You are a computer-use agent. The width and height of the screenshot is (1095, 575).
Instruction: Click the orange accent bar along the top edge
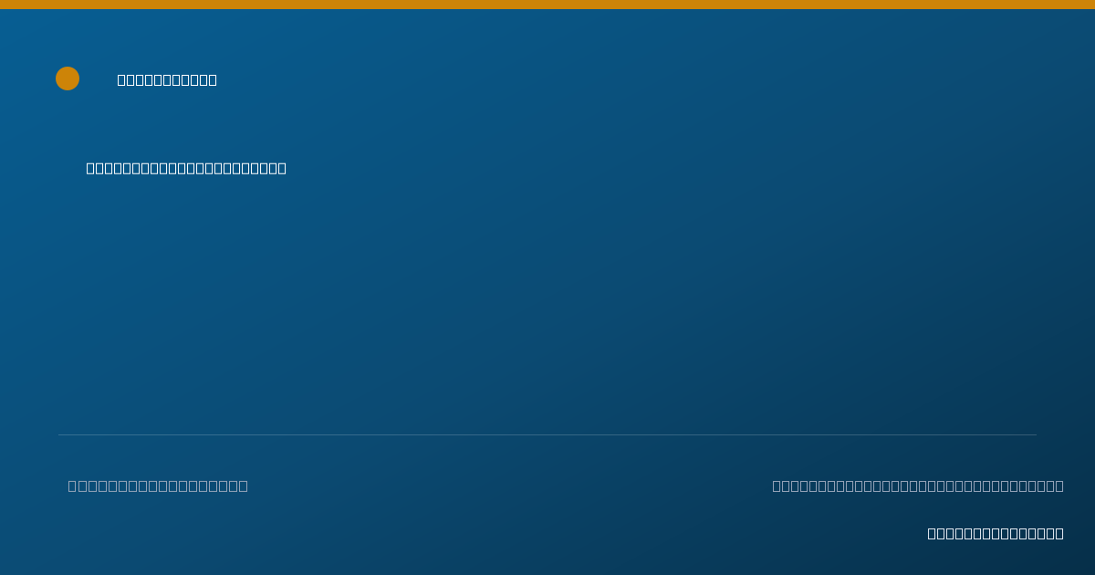(x=547, y=5)
